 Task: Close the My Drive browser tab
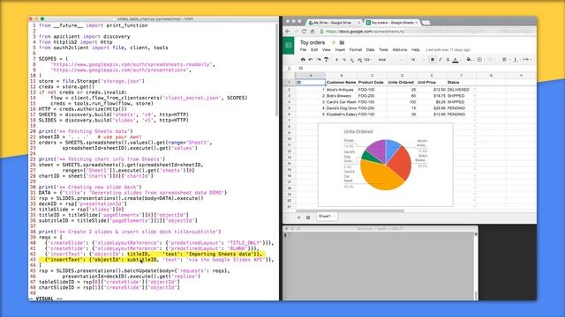(x=358, y=23)
